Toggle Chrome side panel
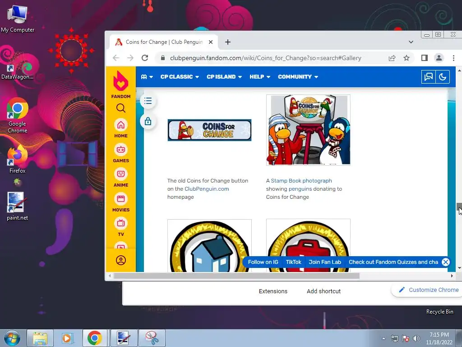The image size is (462, 347). [424, 58]
